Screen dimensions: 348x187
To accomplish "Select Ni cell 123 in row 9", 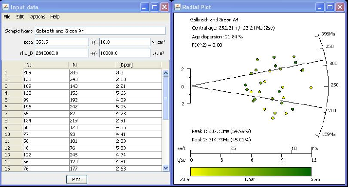I will point(92,127).
